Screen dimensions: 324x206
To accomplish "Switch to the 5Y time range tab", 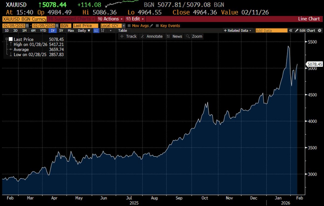I will click(x=61, y=30).
